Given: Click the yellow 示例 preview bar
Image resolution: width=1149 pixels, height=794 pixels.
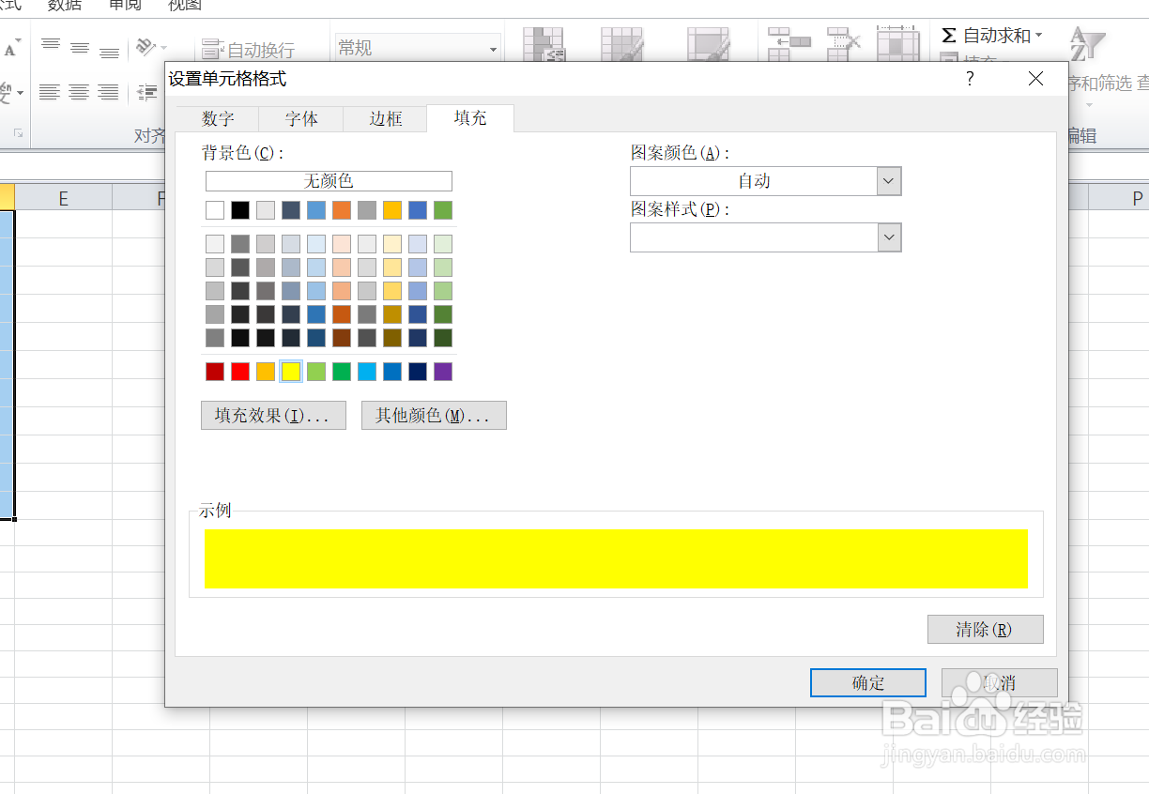Looking at the screenshot, I should tap(616, 559).
